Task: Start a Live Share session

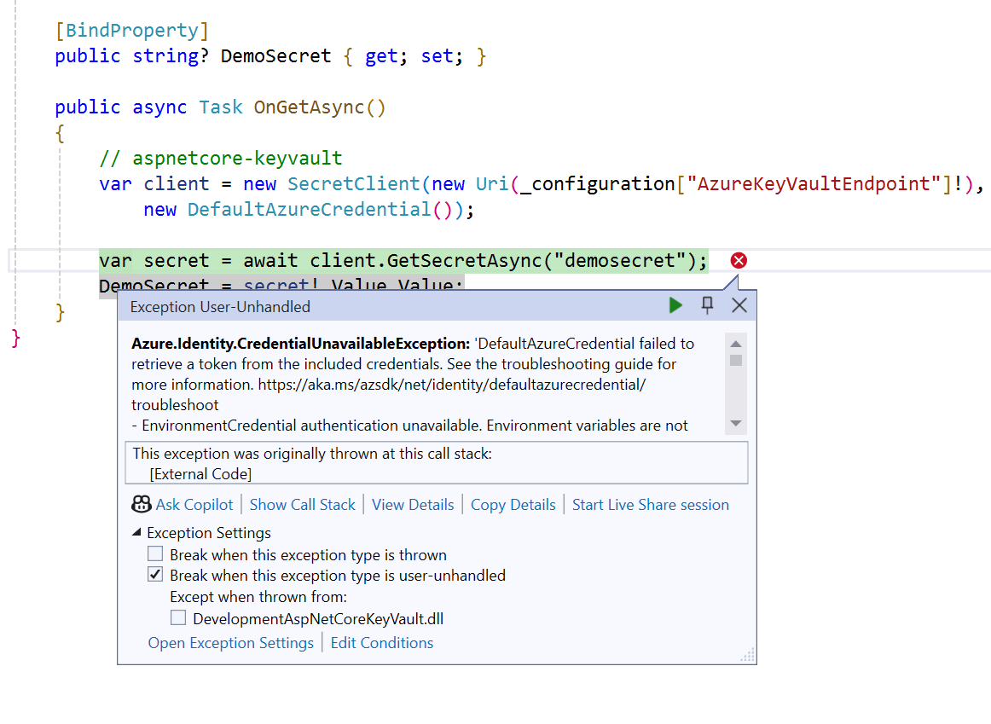Action: (650, 504)
